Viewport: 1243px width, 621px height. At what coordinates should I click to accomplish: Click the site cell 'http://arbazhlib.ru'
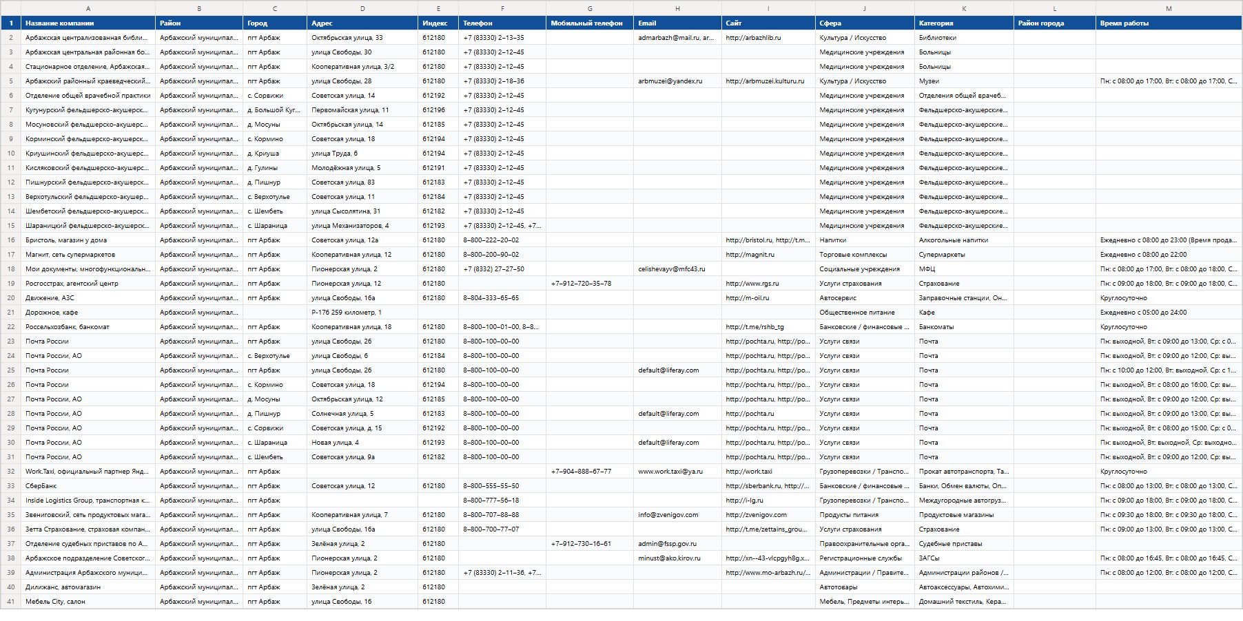coord(768,38)
